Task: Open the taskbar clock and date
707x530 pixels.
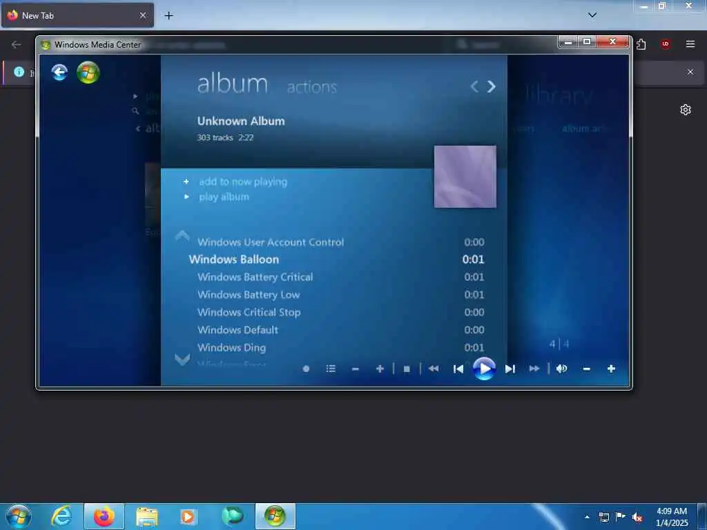Action: coord(672,517)
